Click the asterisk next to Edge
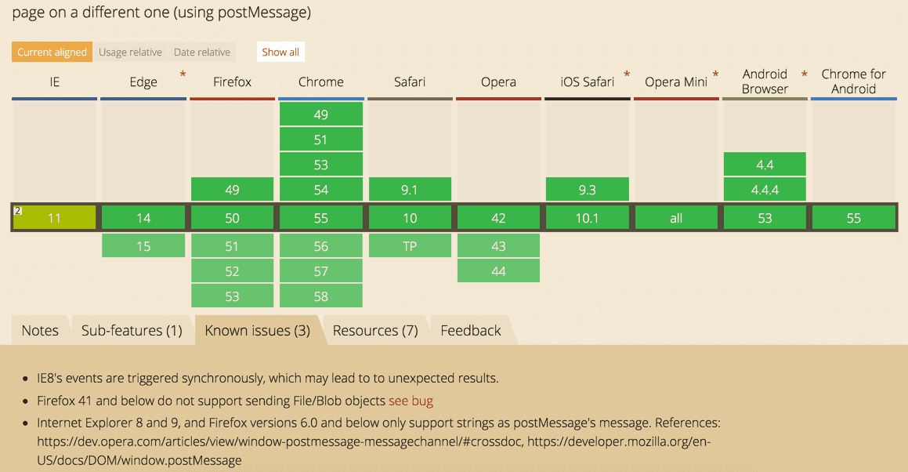This screenshot has width=908, height=472. (183, 75)
